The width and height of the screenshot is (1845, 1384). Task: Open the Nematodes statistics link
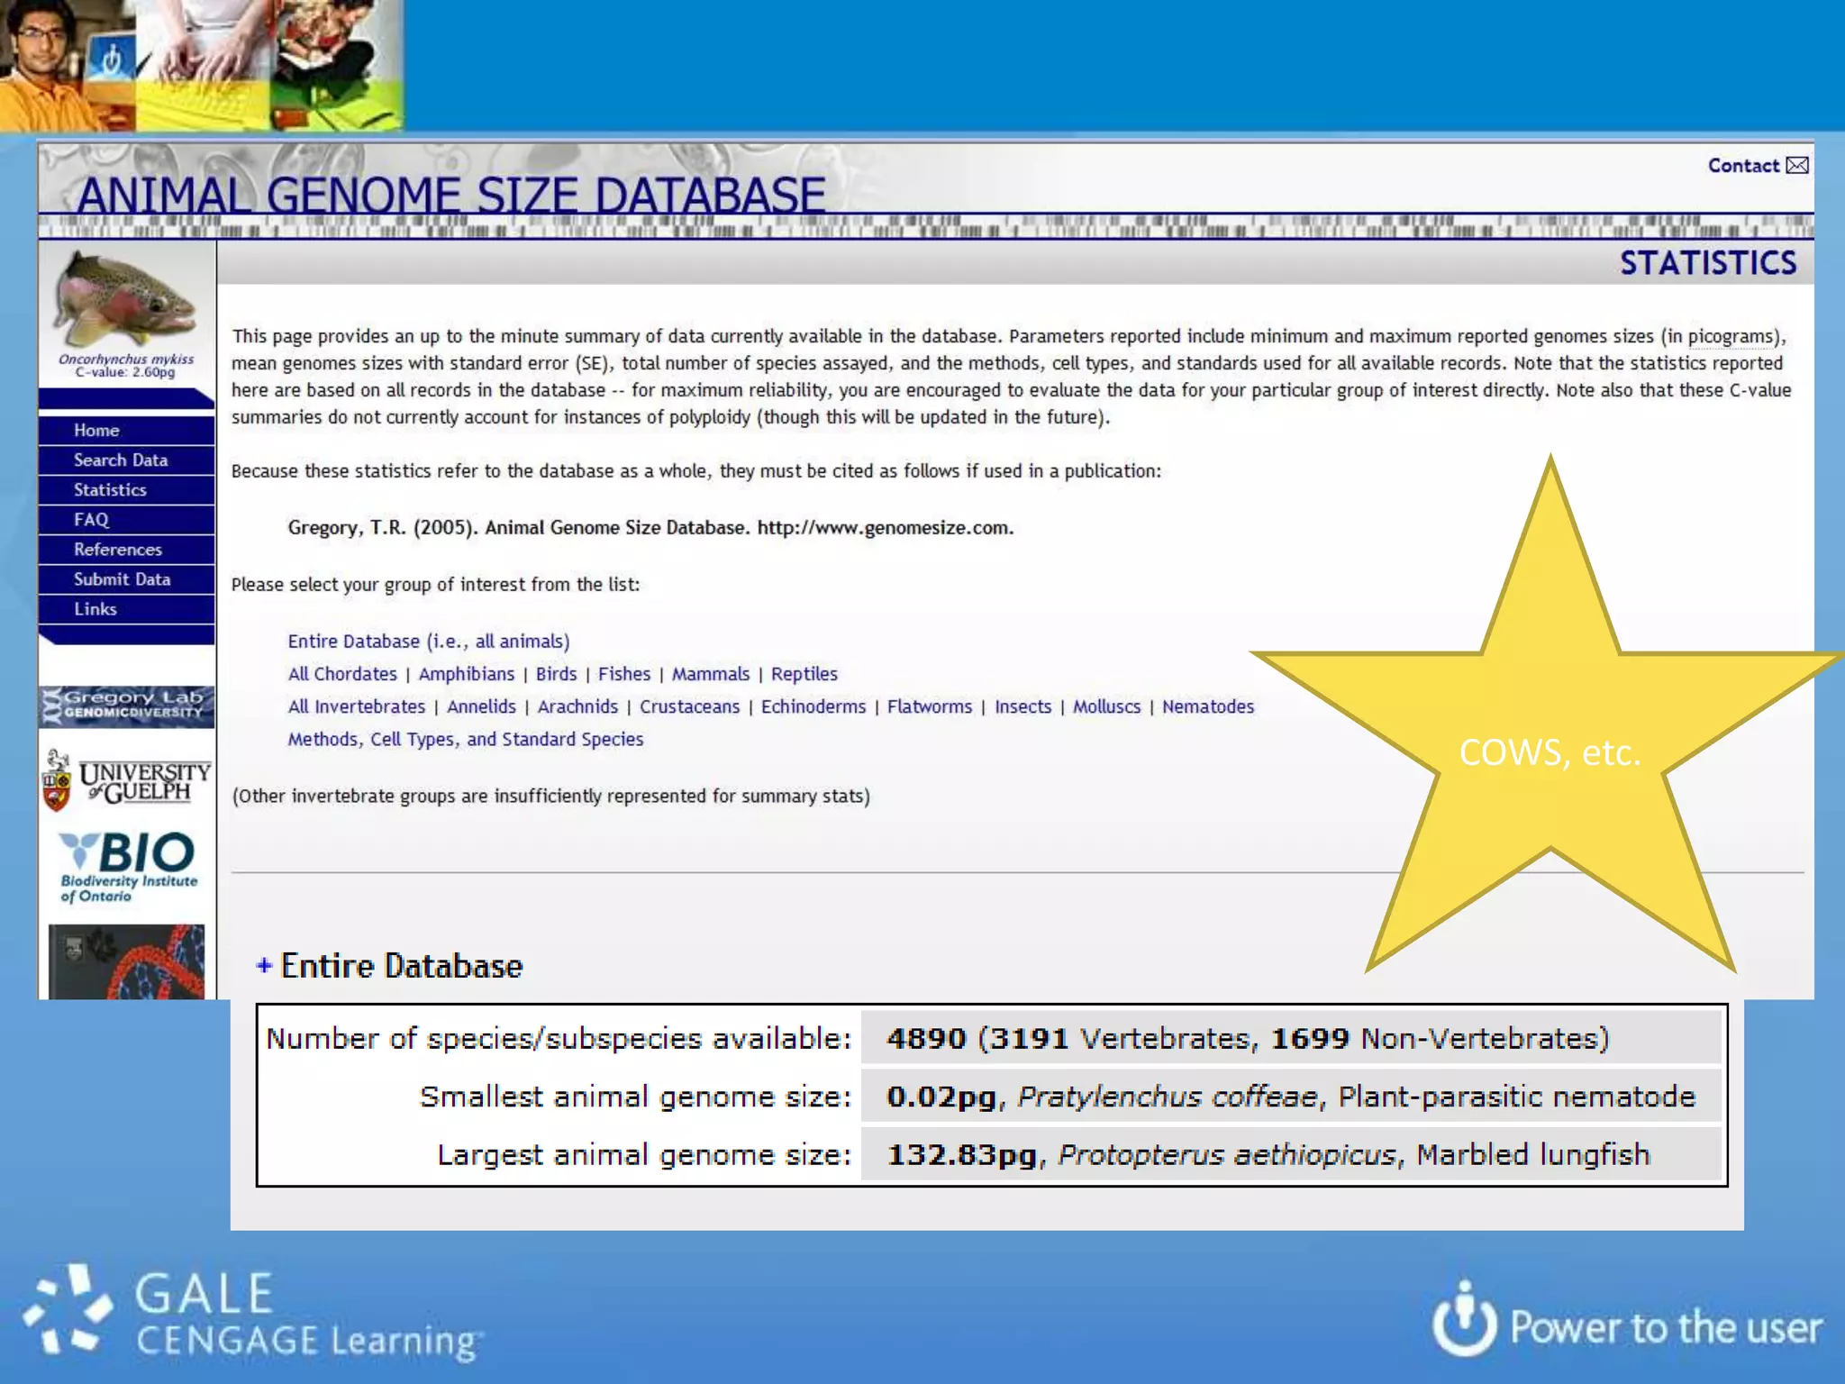pyautogui.click(x=1207, y=706)
